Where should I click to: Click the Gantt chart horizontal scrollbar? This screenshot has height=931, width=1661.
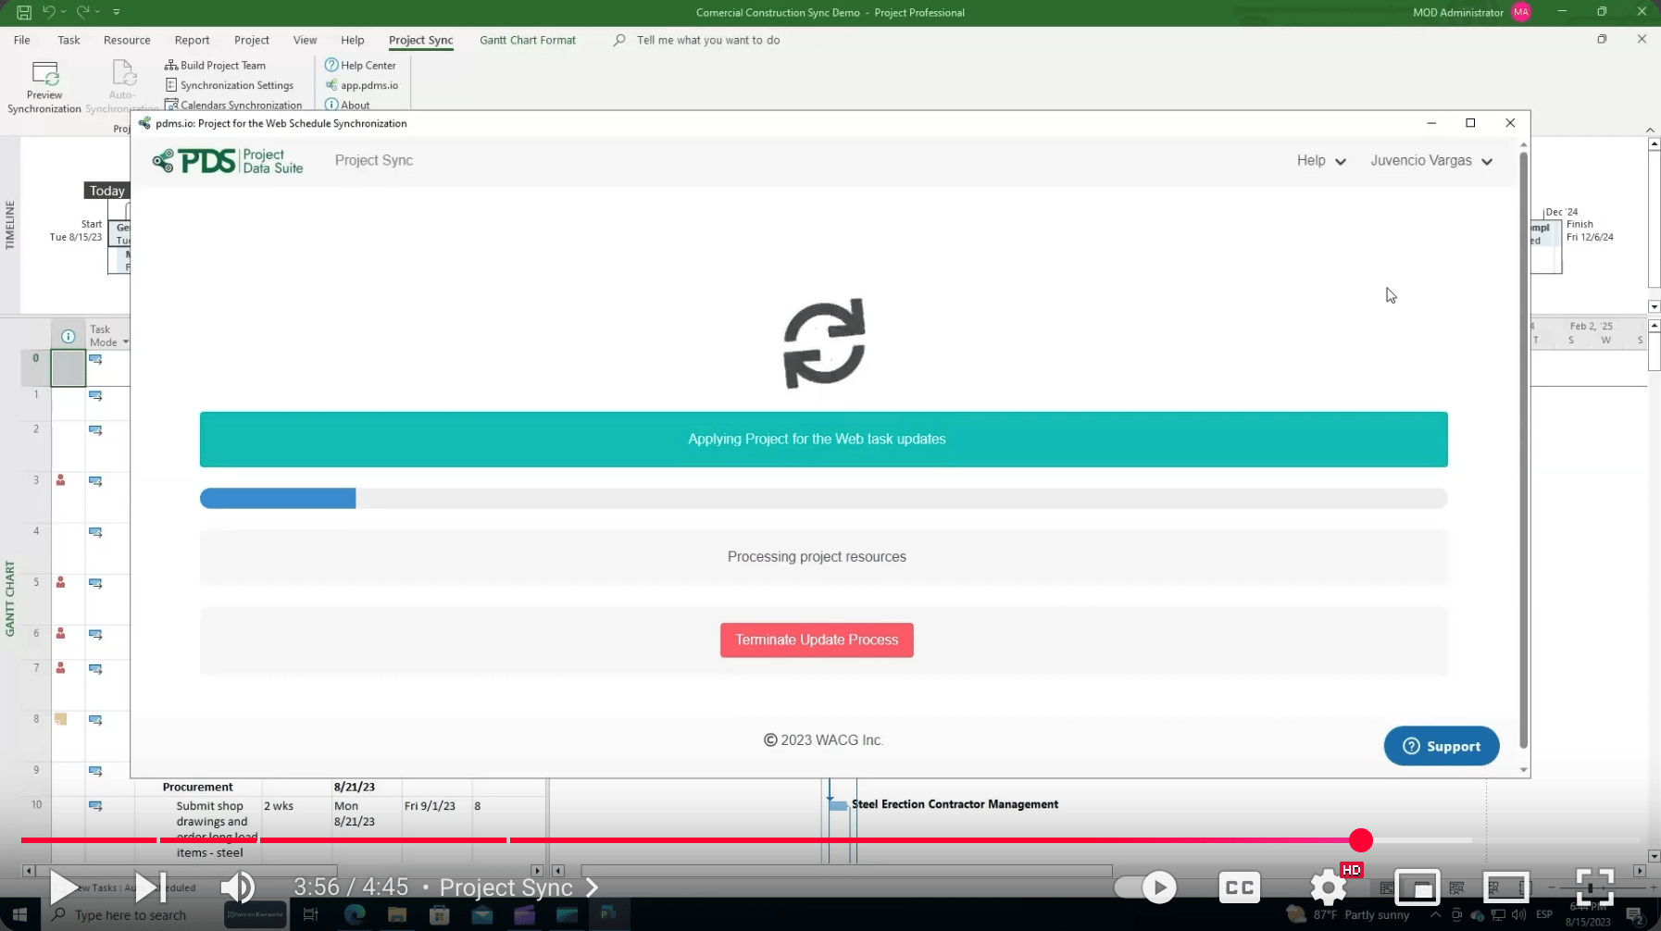pyautogui.click(x=846, y=871)
